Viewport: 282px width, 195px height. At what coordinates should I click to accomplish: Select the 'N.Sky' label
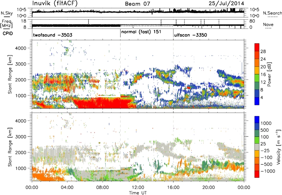click(x=7, y=13)
